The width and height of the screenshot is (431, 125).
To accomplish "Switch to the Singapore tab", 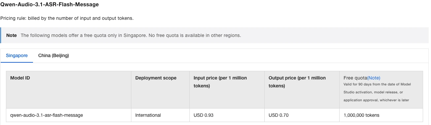I will pos(17,55).
